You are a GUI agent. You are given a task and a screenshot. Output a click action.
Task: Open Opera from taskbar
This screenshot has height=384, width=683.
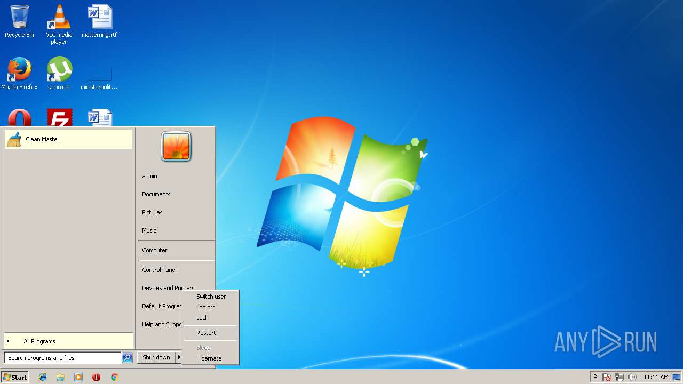point(96,377)
